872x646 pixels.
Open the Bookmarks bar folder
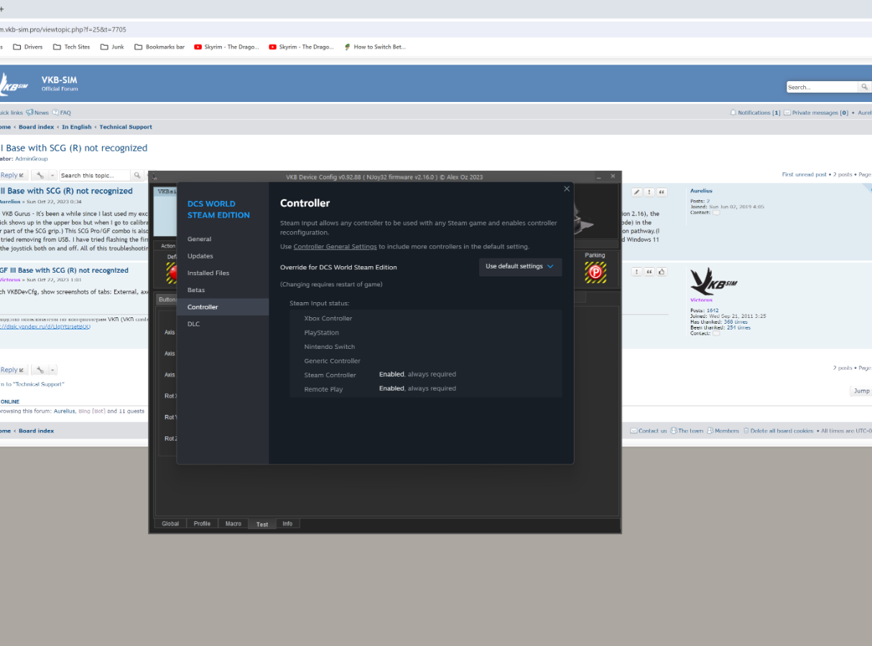point(159,47)
